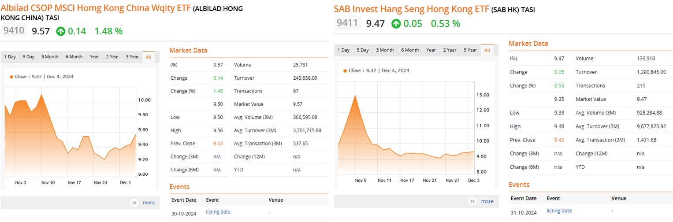Click SAB HK Avg. Transaction value 1,431.68
This screenshot has width=673, height=222.
647,140
